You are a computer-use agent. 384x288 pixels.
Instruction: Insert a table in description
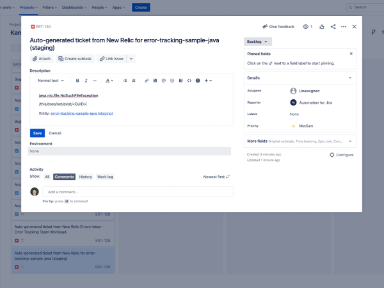coord(180,81)
